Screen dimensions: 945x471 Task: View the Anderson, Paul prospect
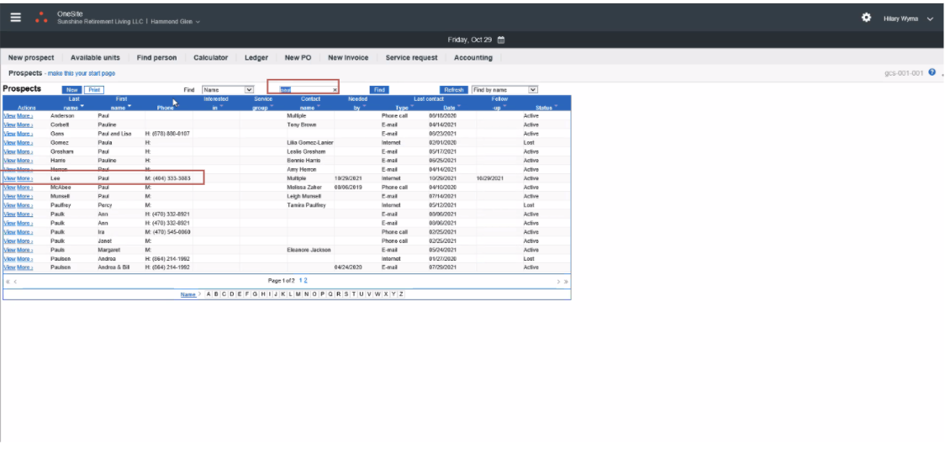[9, 116]
